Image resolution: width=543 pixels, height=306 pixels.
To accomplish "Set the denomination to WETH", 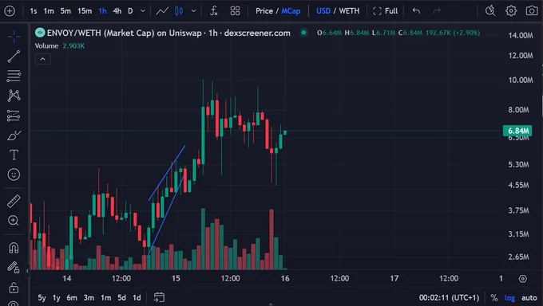I will coord(349,11).
